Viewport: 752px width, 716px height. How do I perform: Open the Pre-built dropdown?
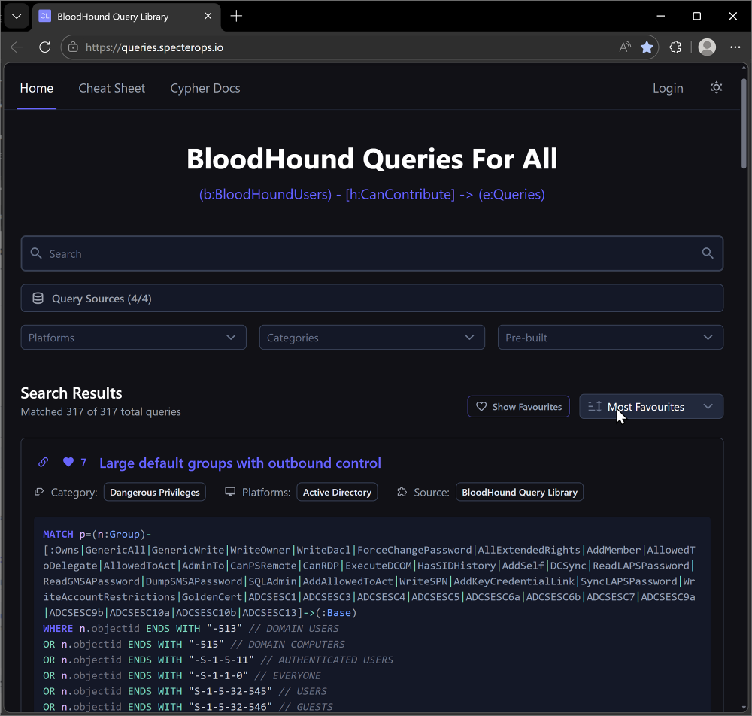[x=610, y=338]
